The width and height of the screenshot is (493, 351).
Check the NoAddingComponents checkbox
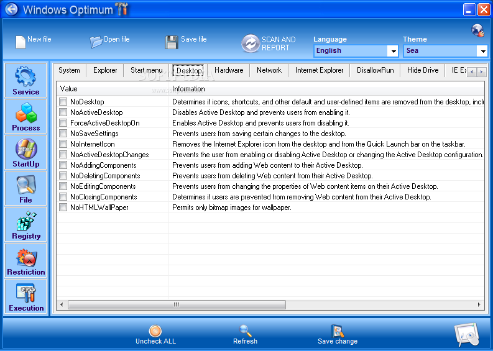point(63,165)
